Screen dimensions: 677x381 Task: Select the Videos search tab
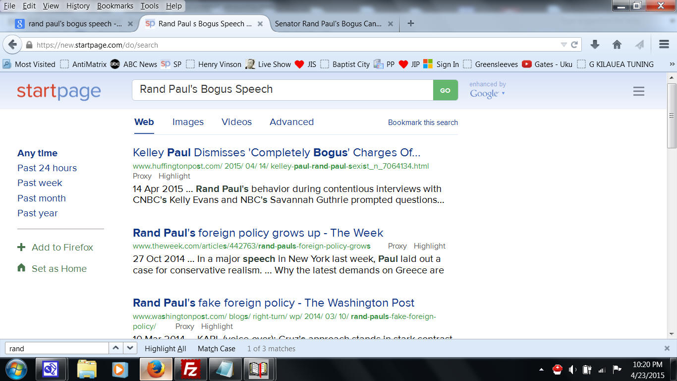click(x=236, y=122)
